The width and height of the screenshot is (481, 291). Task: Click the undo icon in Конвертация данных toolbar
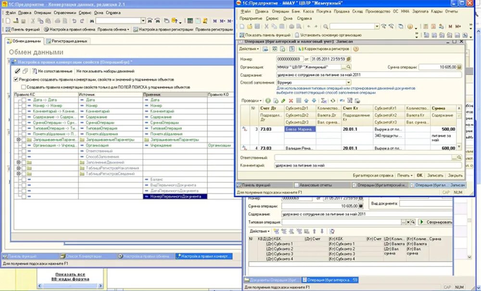coord(74,21)
